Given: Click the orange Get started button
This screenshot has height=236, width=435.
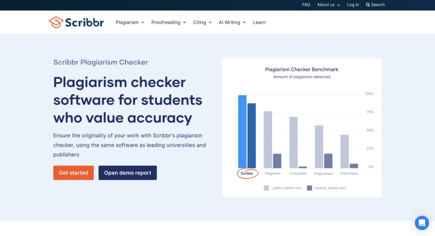Looking at the screenshot, I should pos(73,173).
